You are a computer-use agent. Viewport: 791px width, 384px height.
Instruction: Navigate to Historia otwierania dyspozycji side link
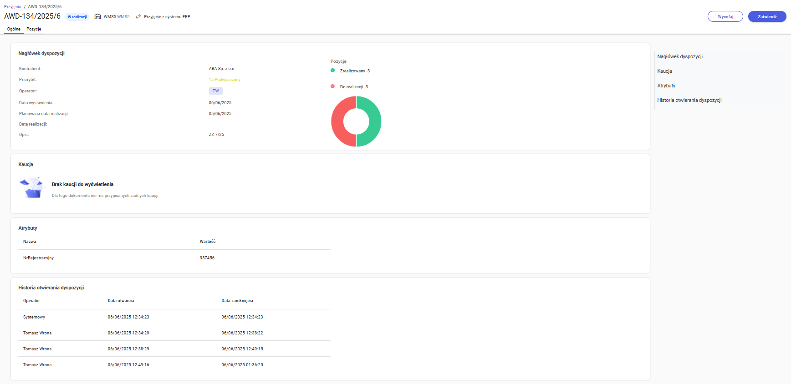pyautogui.click(x=689, y=100)
